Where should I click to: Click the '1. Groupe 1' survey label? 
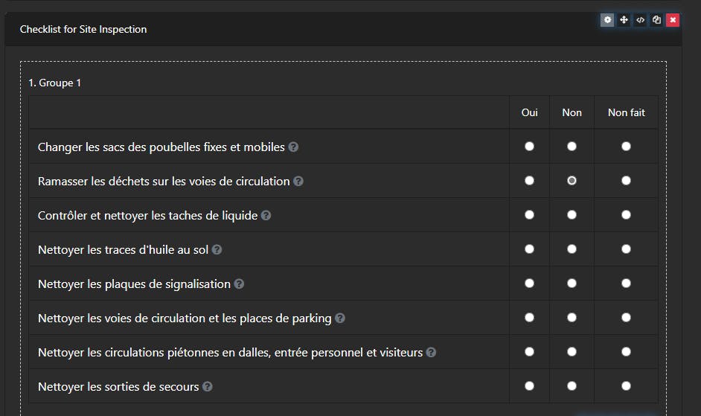54,83
